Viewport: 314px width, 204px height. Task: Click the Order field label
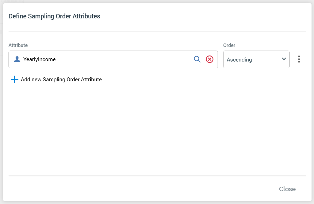[x=229, y=45]
